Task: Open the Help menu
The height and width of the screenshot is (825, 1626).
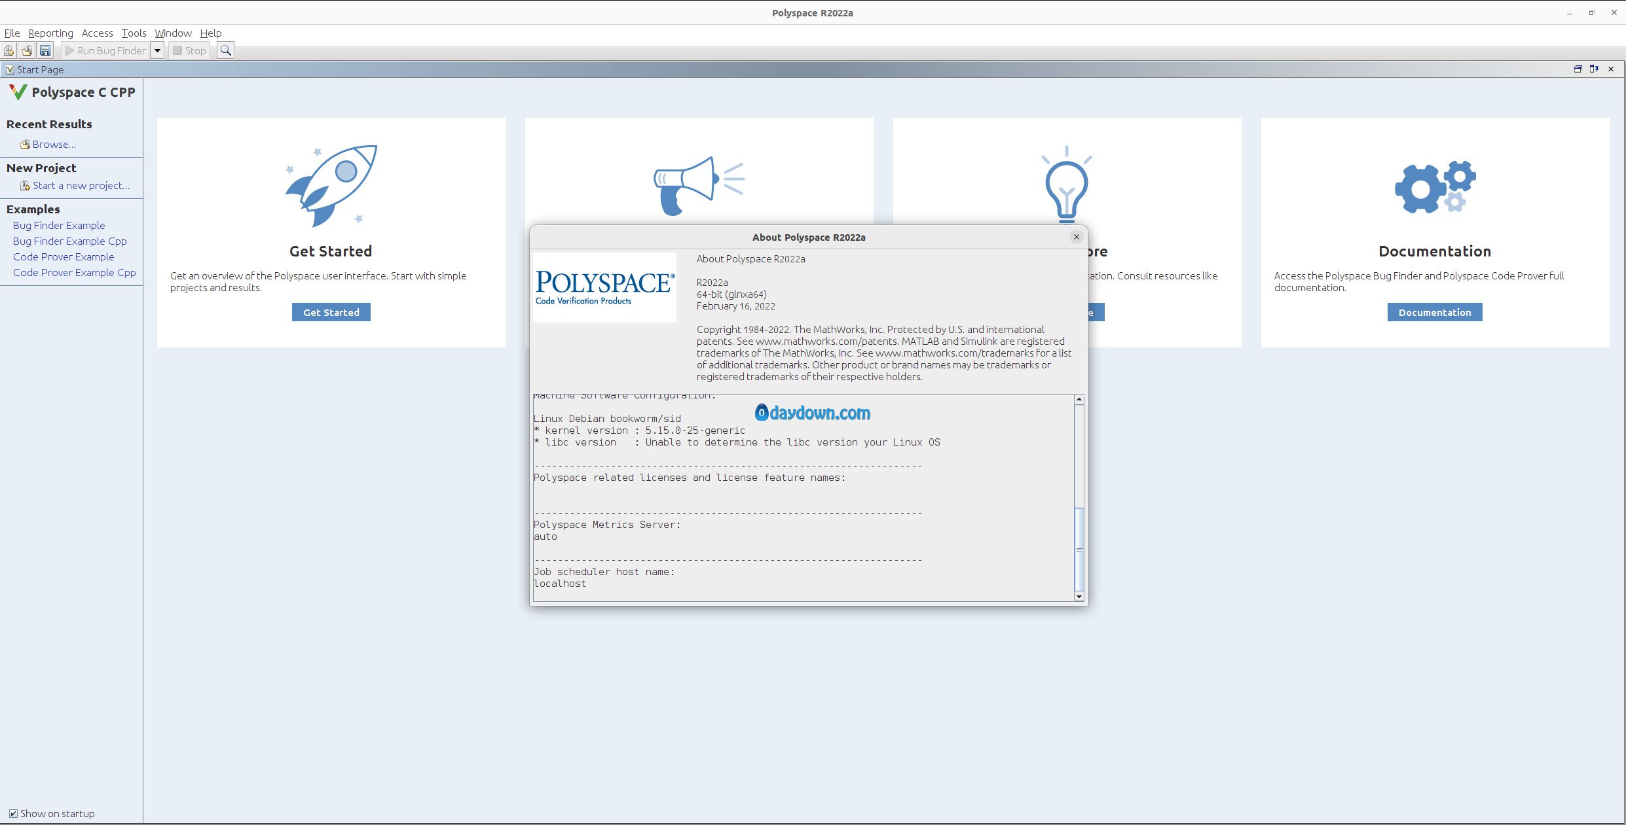Action: (x=211, y=33)
